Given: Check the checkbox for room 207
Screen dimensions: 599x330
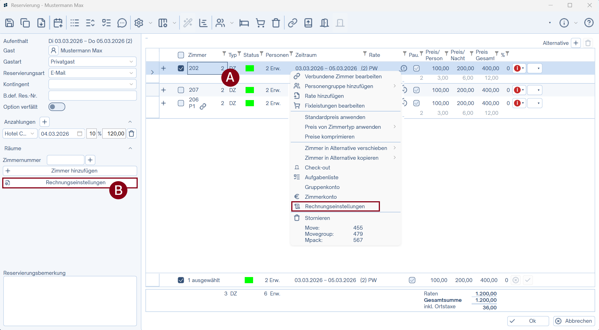Looking at the screenshot, I should pos(181,90).
